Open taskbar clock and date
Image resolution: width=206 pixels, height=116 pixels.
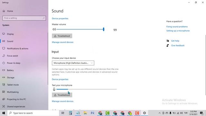point(193,113)
